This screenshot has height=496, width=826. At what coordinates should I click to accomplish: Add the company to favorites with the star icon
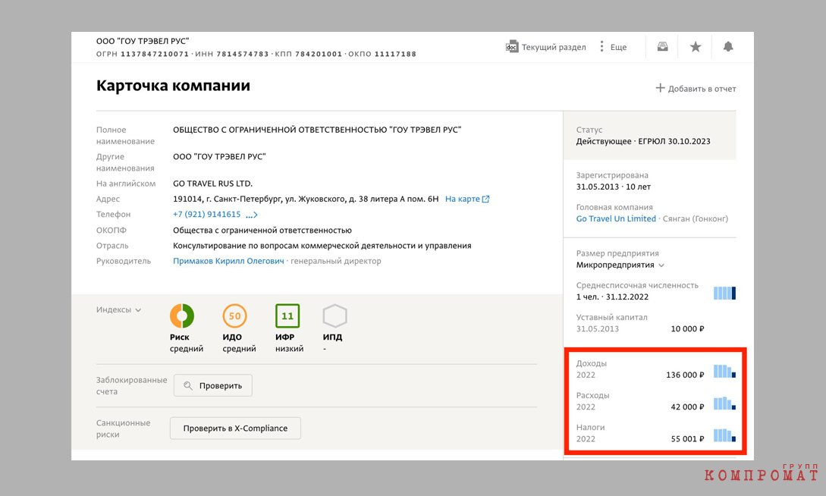pos(696,47)
